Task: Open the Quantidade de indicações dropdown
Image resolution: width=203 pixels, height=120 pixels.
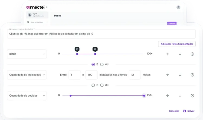Action: (27, 75)
